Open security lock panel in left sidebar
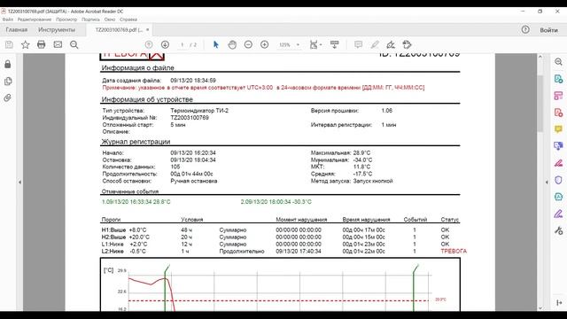Viewport: 567px width, 319px height. [8, 65]
